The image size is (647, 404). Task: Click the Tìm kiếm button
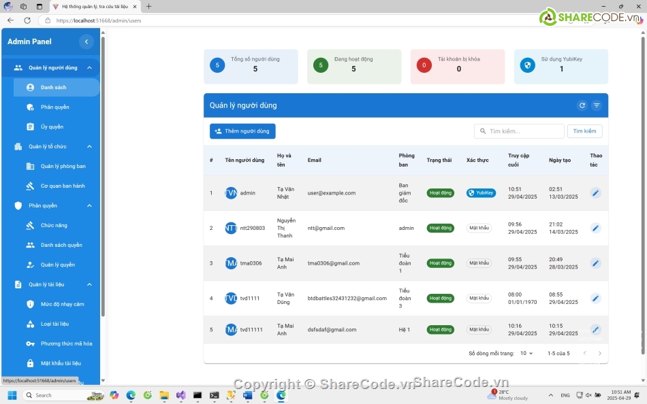click(x=585, y=131)
